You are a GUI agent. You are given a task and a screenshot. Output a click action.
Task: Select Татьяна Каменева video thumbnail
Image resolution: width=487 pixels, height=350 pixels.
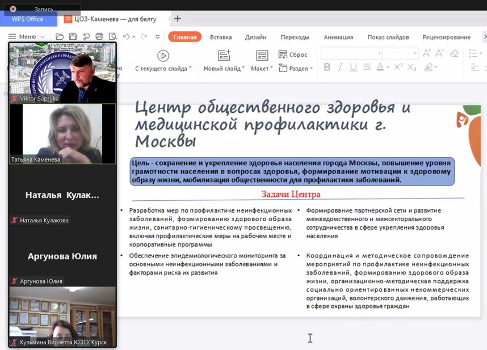point(62,134)
